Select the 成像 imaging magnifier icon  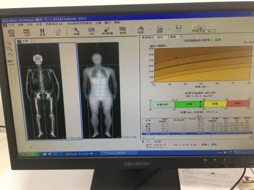coord(76,31)
